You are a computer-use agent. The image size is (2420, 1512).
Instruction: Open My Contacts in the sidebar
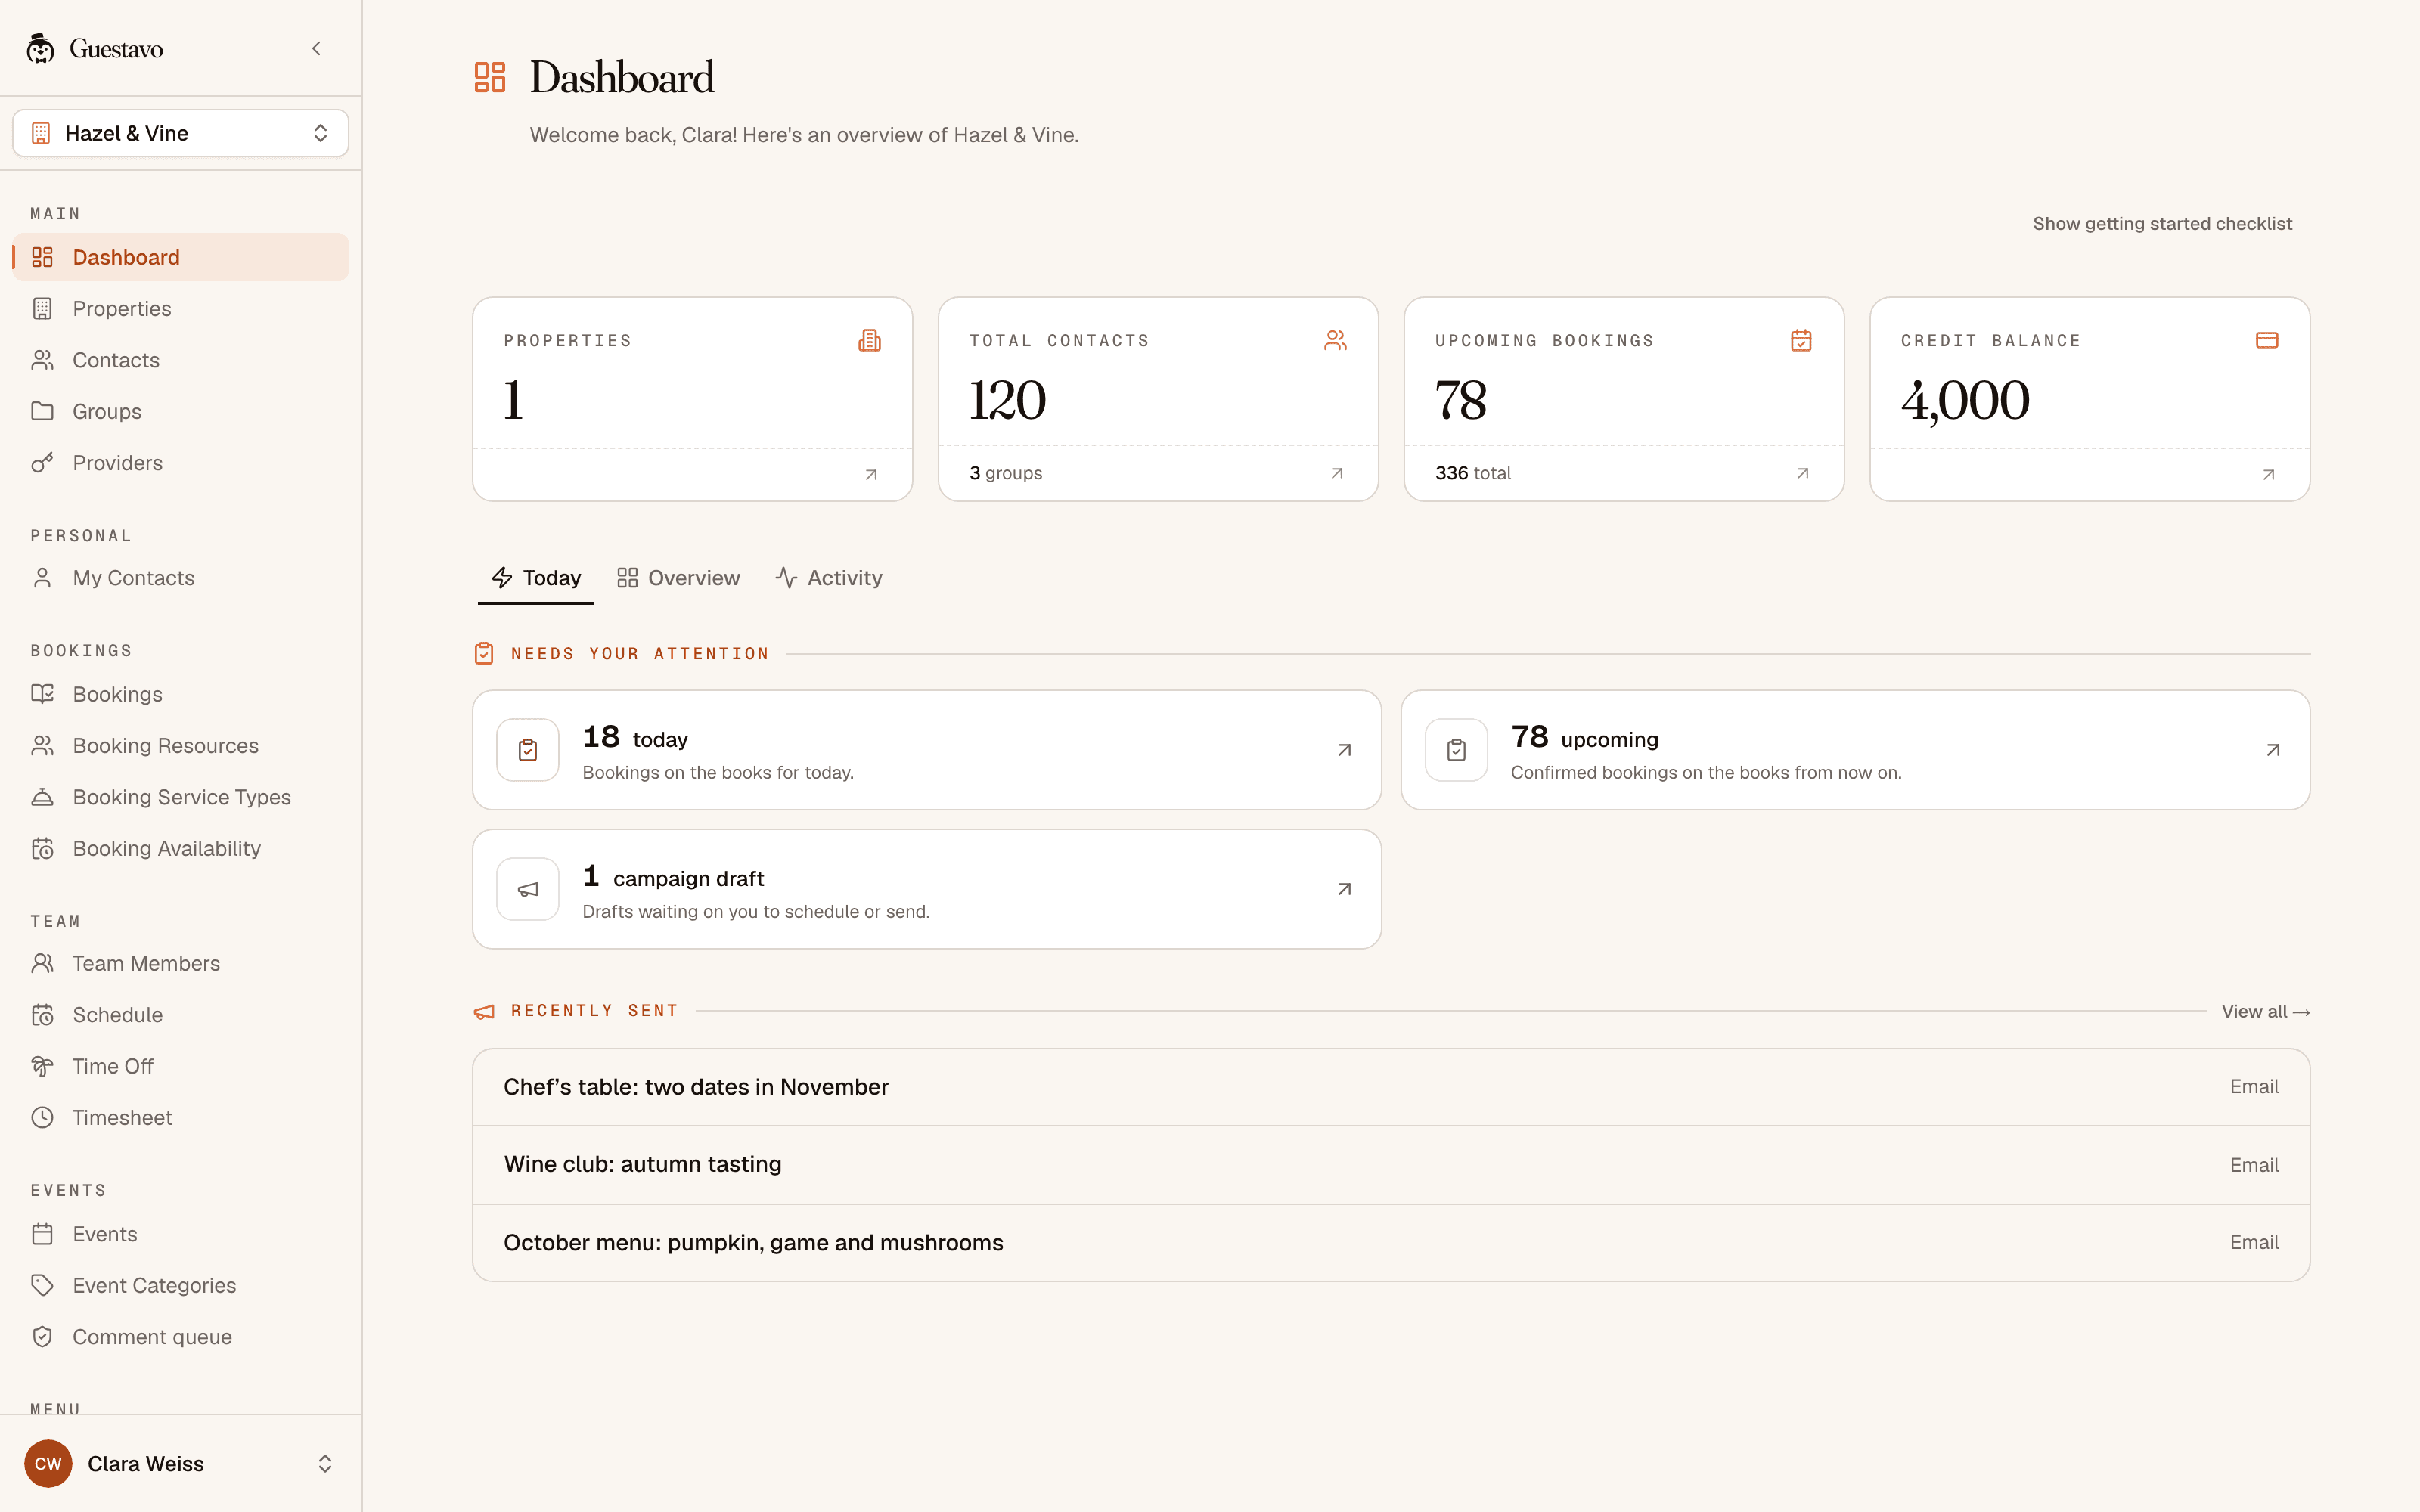pyautogui.click(x=180, y=578)
